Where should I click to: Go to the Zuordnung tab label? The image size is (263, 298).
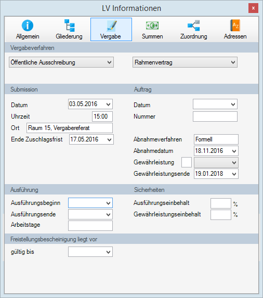pos(194,36)
